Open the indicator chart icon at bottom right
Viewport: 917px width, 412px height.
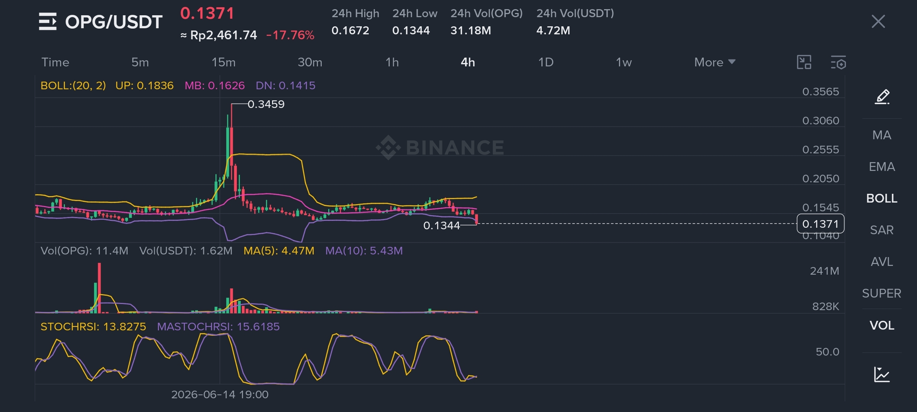[x=882, y=374]
